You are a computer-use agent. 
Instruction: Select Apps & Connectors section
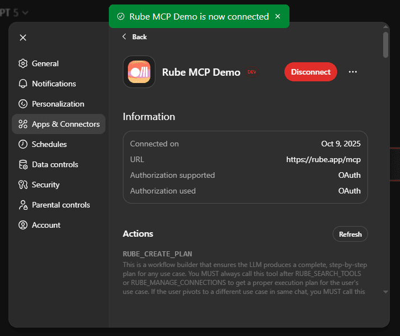coord(59,124)
